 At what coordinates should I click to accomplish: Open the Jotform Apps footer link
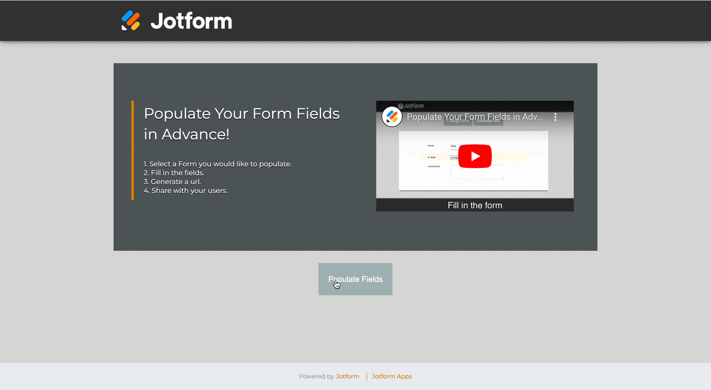392,376
